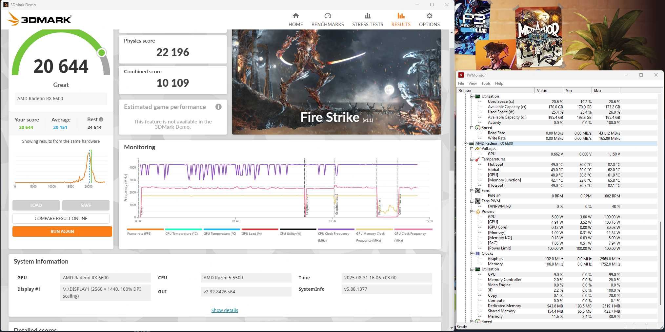Image resolution: width=665 pixels, height=332 pixels.
Task: Toggle the CPU Clock Frequency legend item
Action: tap(336, 235)
